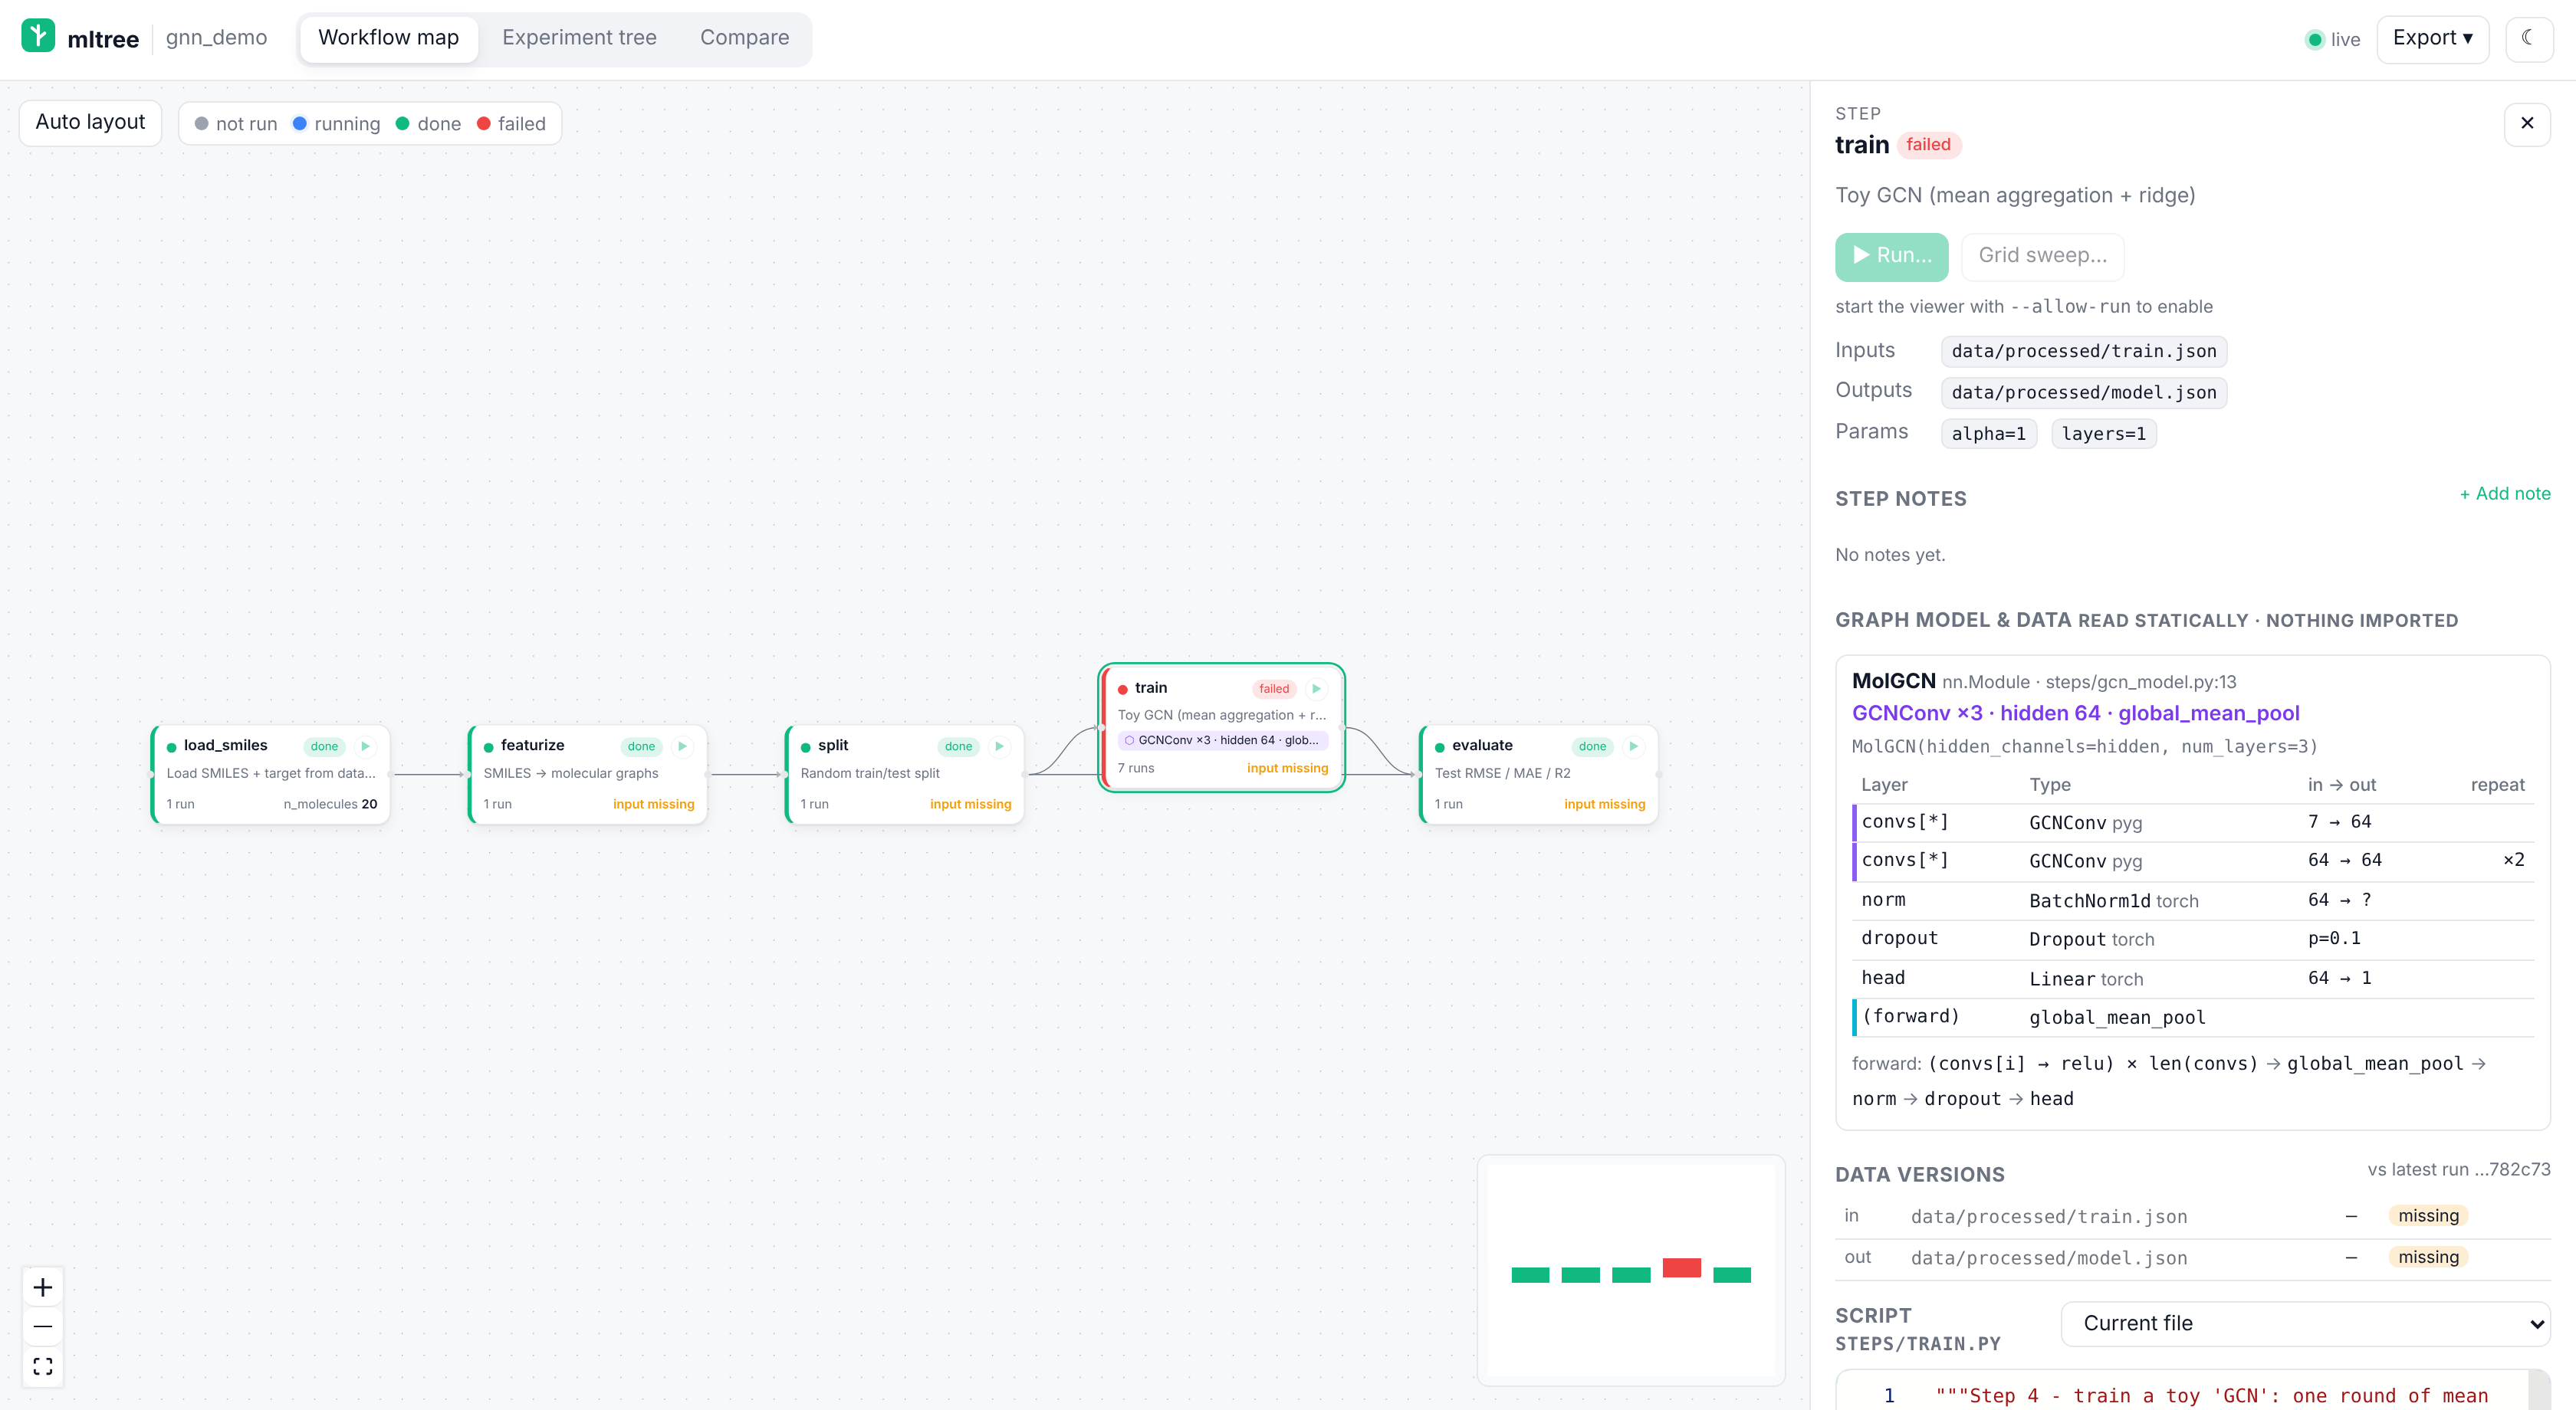Switch to Workflow map tab
The image size is (2576, 1410).
[x=388, y=38]
